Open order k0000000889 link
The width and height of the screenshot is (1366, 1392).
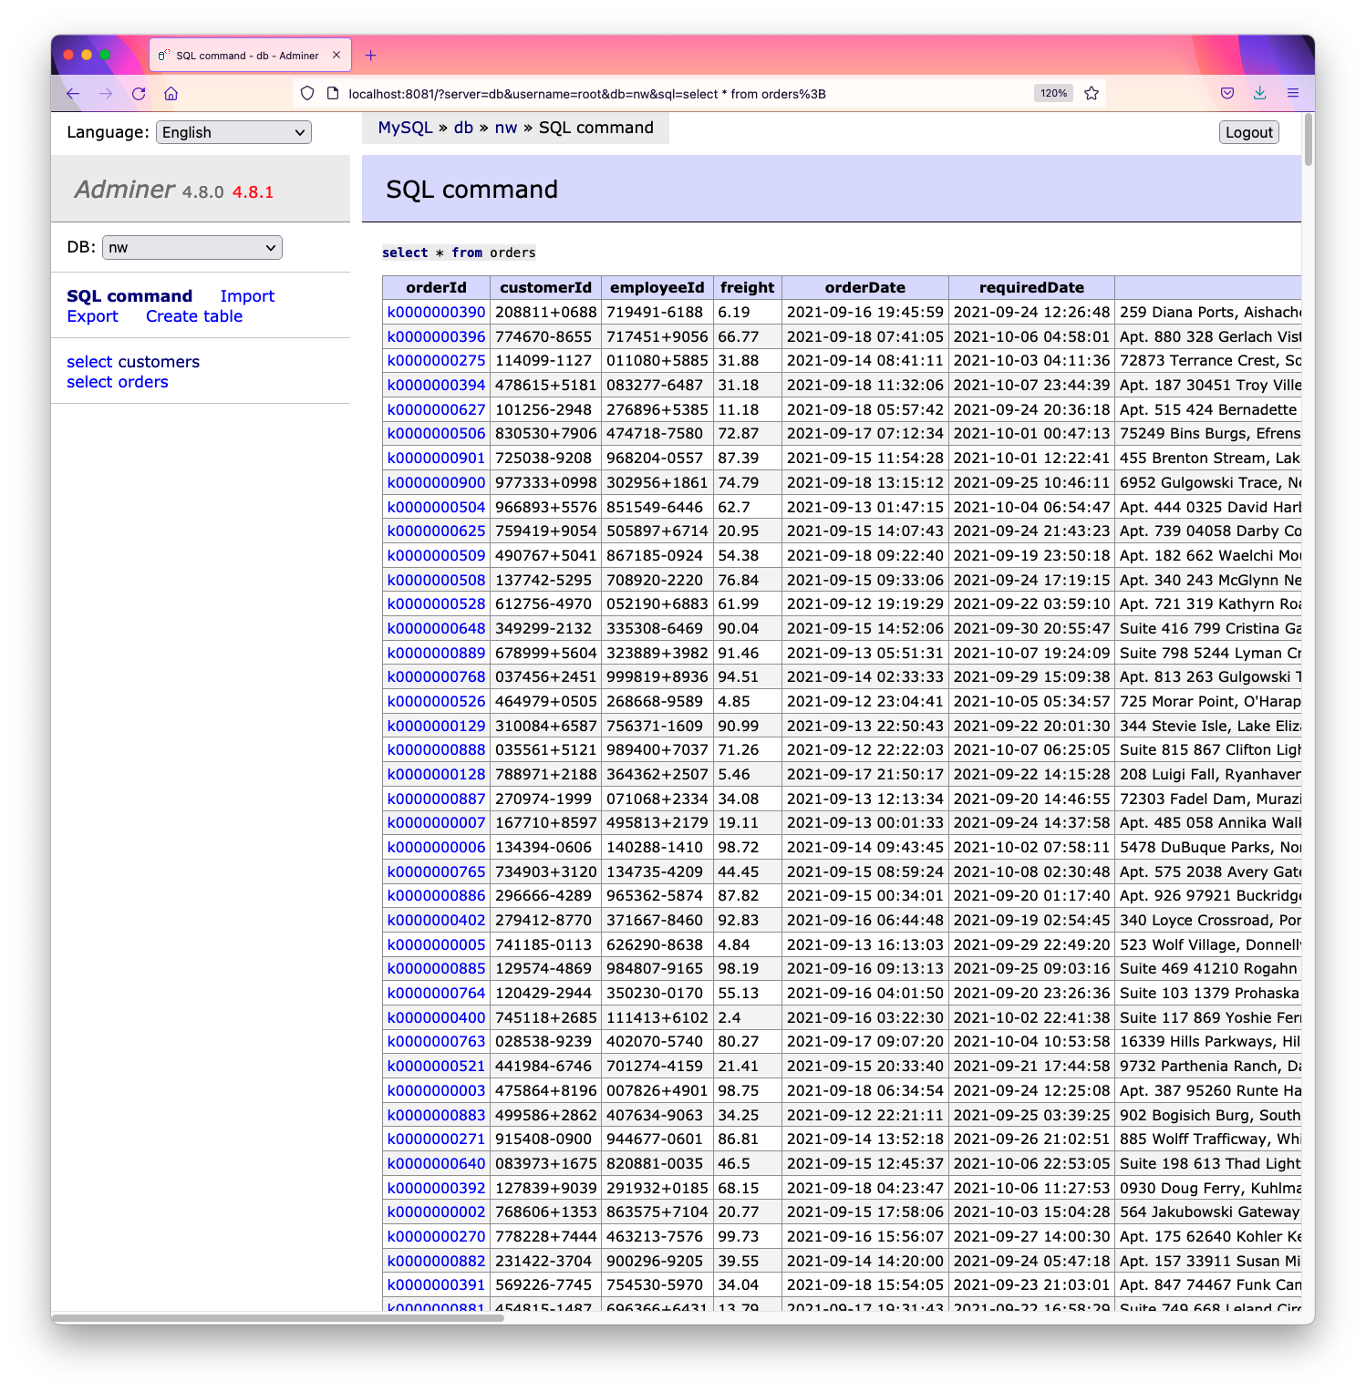[436, 653]
